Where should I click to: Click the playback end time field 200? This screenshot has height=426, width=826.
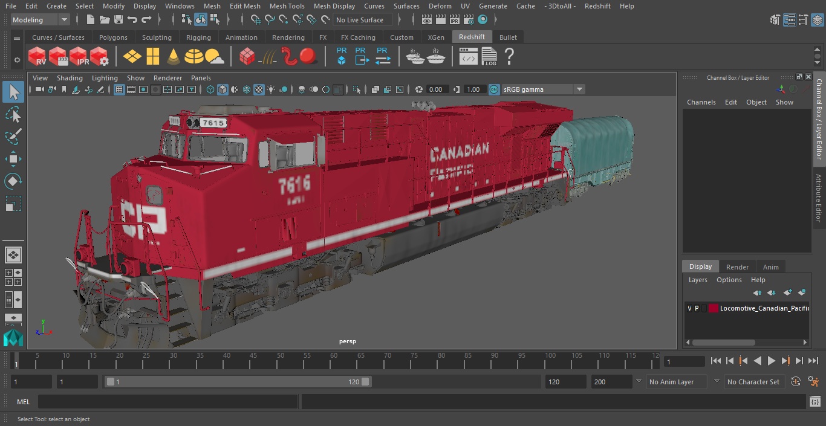(611, 382)
